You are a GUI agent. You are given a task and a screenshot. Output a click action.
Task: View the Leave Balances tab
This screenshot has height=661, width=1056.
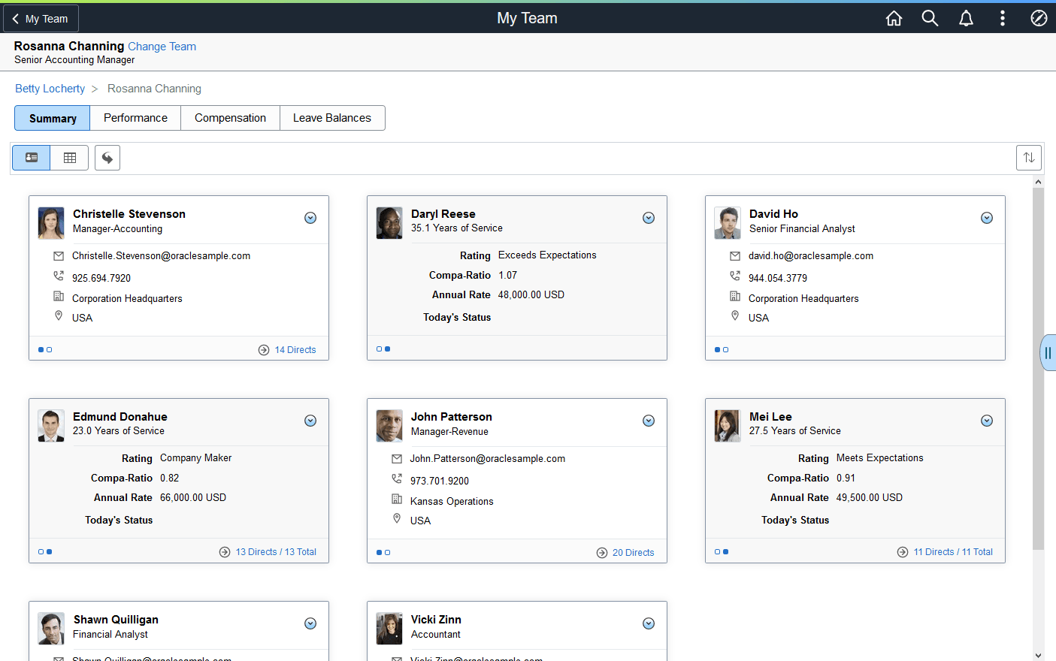[332, 118]
